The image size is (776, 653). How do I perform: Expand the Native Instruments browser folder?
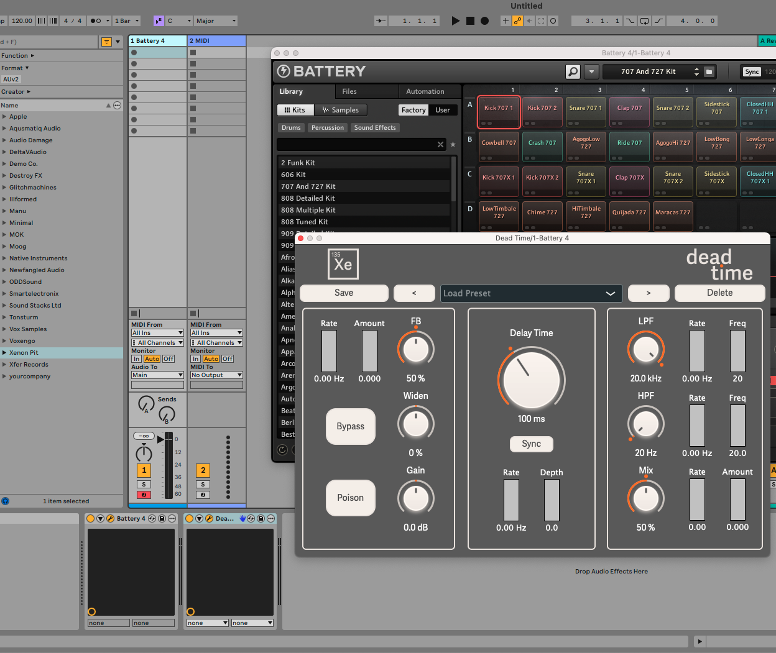pos(4,258)
